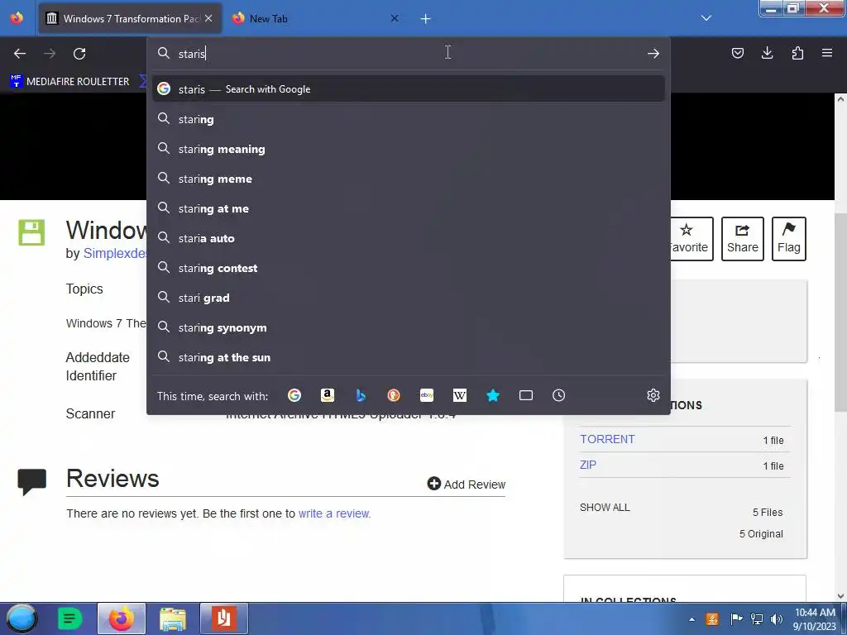Click in the address bar text field
This screenshot has width=847, height=635.
[x=408, y=54]
